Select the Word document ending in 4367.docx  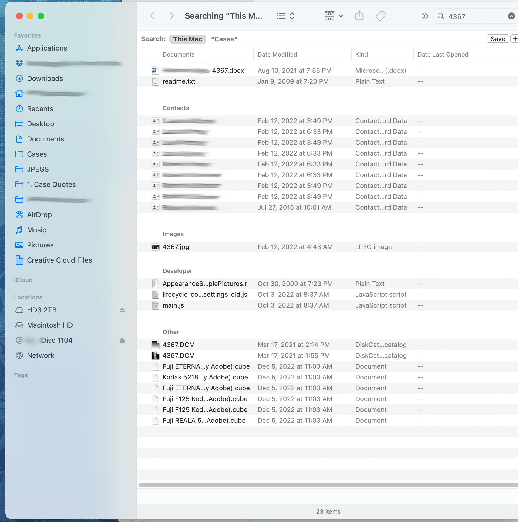pyautogui.click(x=327, y=71)
